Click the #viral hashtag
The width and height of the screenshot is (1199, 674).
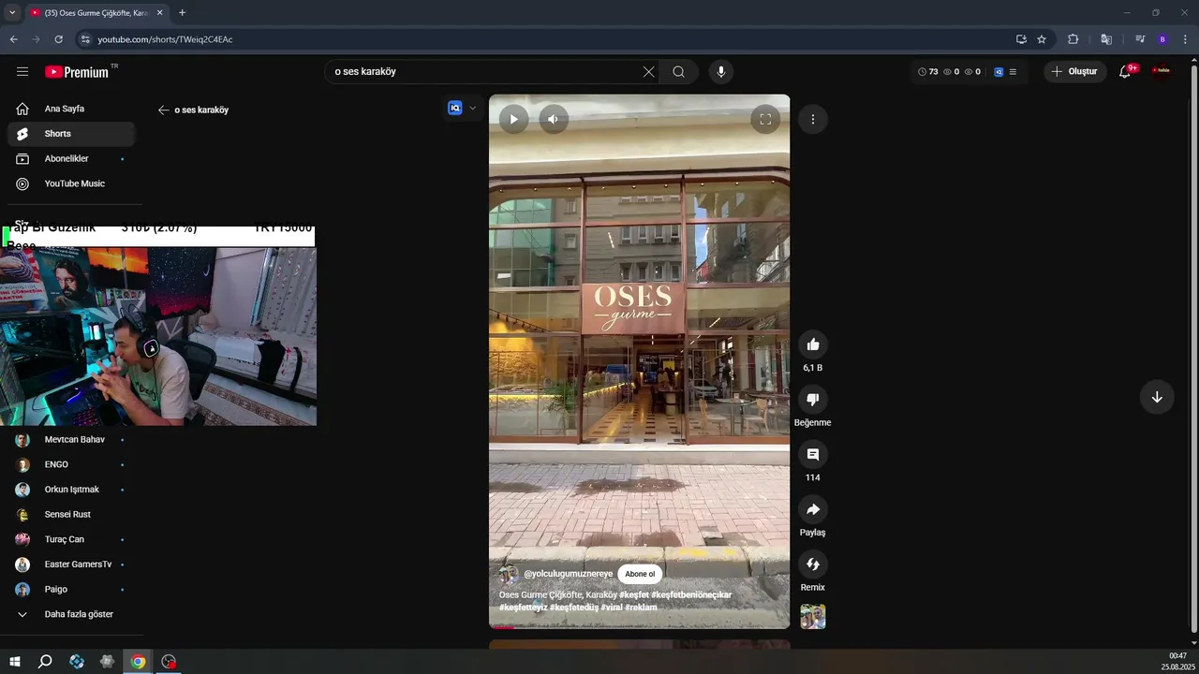coord(612,607)
